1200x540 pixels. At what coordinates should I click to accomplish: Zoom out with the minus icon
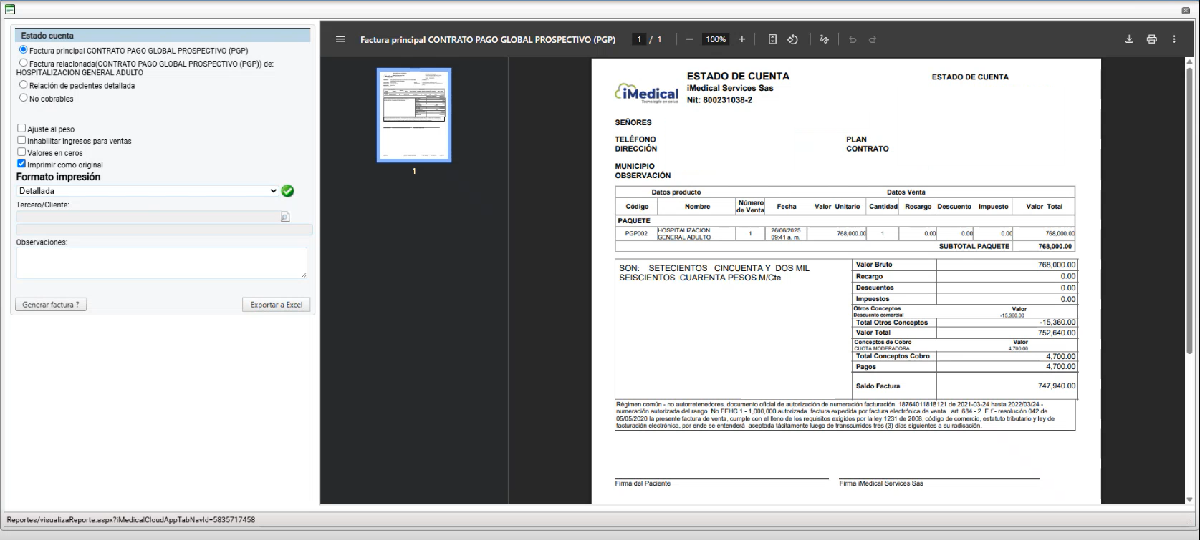click(689, 39)
